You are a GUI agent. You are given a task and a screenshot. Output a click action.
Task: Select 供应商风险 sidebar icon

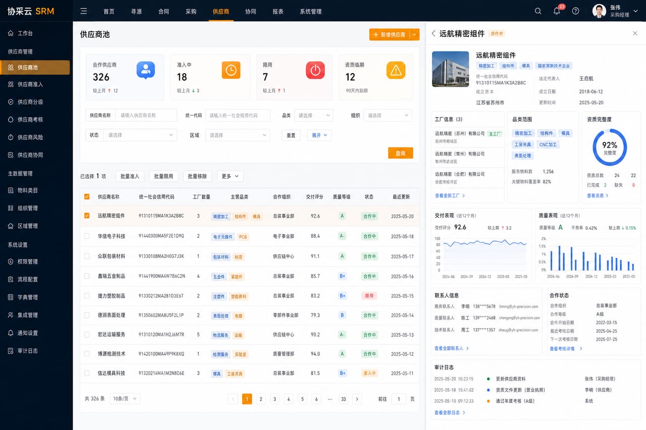(11, 137)
